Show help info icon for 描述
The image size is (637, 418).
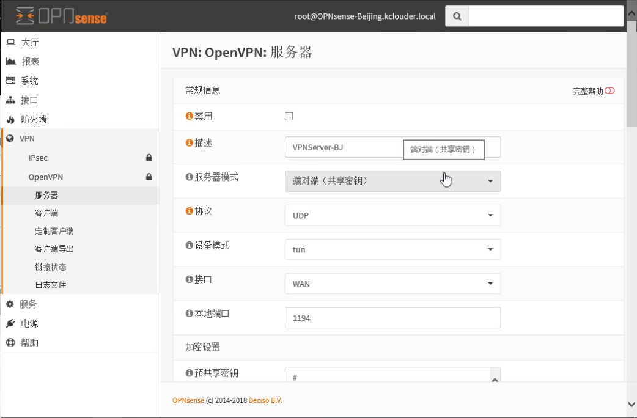(x=189, y=142)
